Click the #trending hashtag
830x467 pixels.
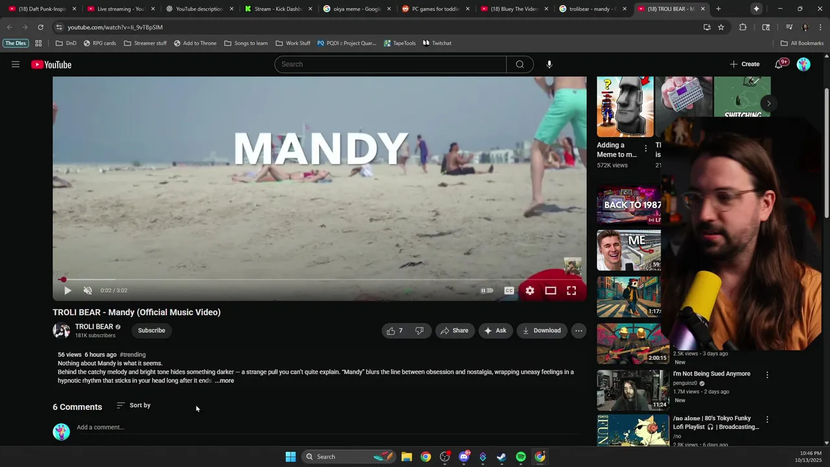(x=133, y=355)
